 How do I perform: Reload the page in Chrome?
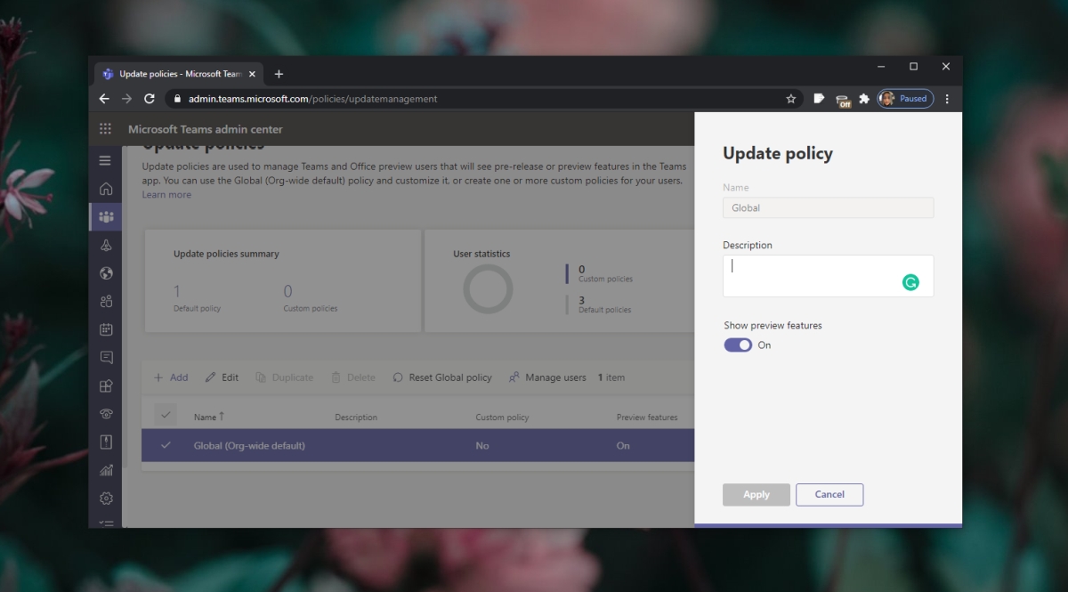(x=150, y=99)
